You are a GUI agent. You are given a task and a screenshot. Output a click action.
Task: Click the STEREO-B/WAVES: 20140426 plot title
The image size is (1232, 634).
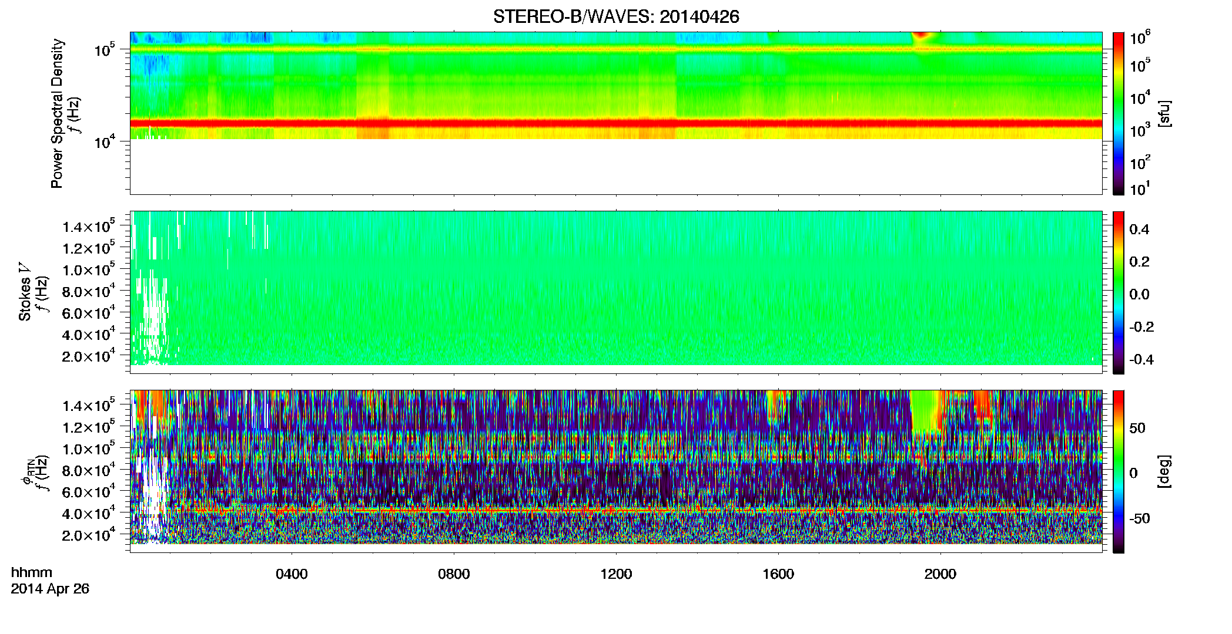(615, 16)
